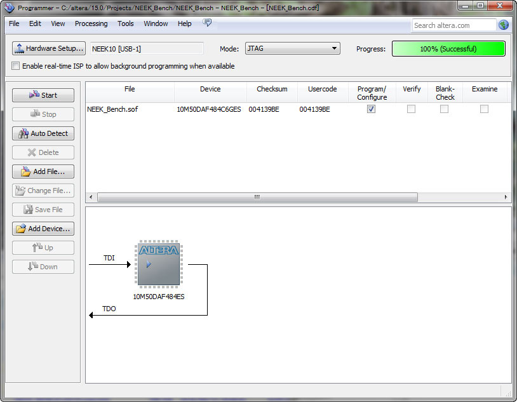Screen dimensions: 517x402
Task: Tick the Blank-Check checkbox
Action: click(x=444, y=109)
